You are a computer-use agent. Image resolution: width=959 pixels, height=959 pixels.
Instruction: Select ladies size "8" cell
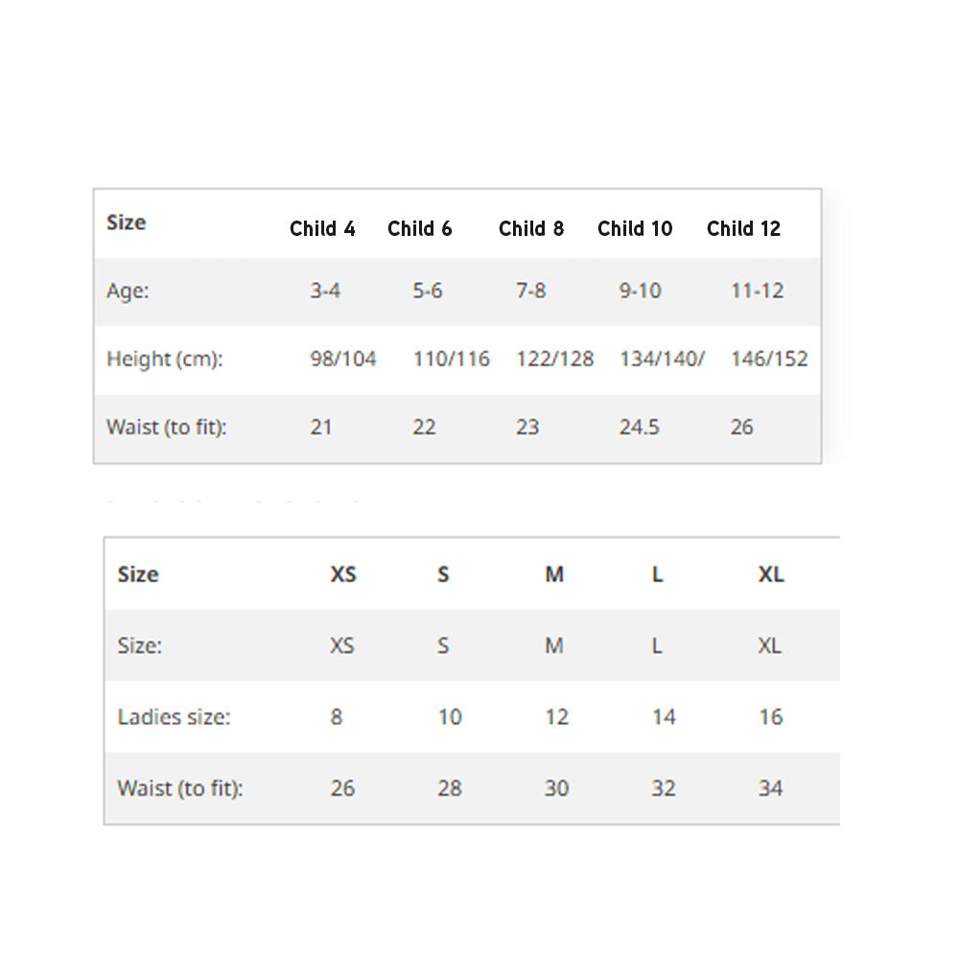click(337, 716)
